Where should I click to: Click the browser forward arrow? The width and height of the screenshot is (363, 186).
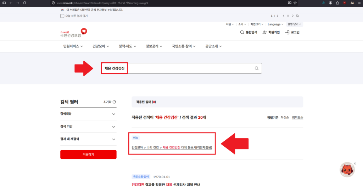click(x=18, y=3)
